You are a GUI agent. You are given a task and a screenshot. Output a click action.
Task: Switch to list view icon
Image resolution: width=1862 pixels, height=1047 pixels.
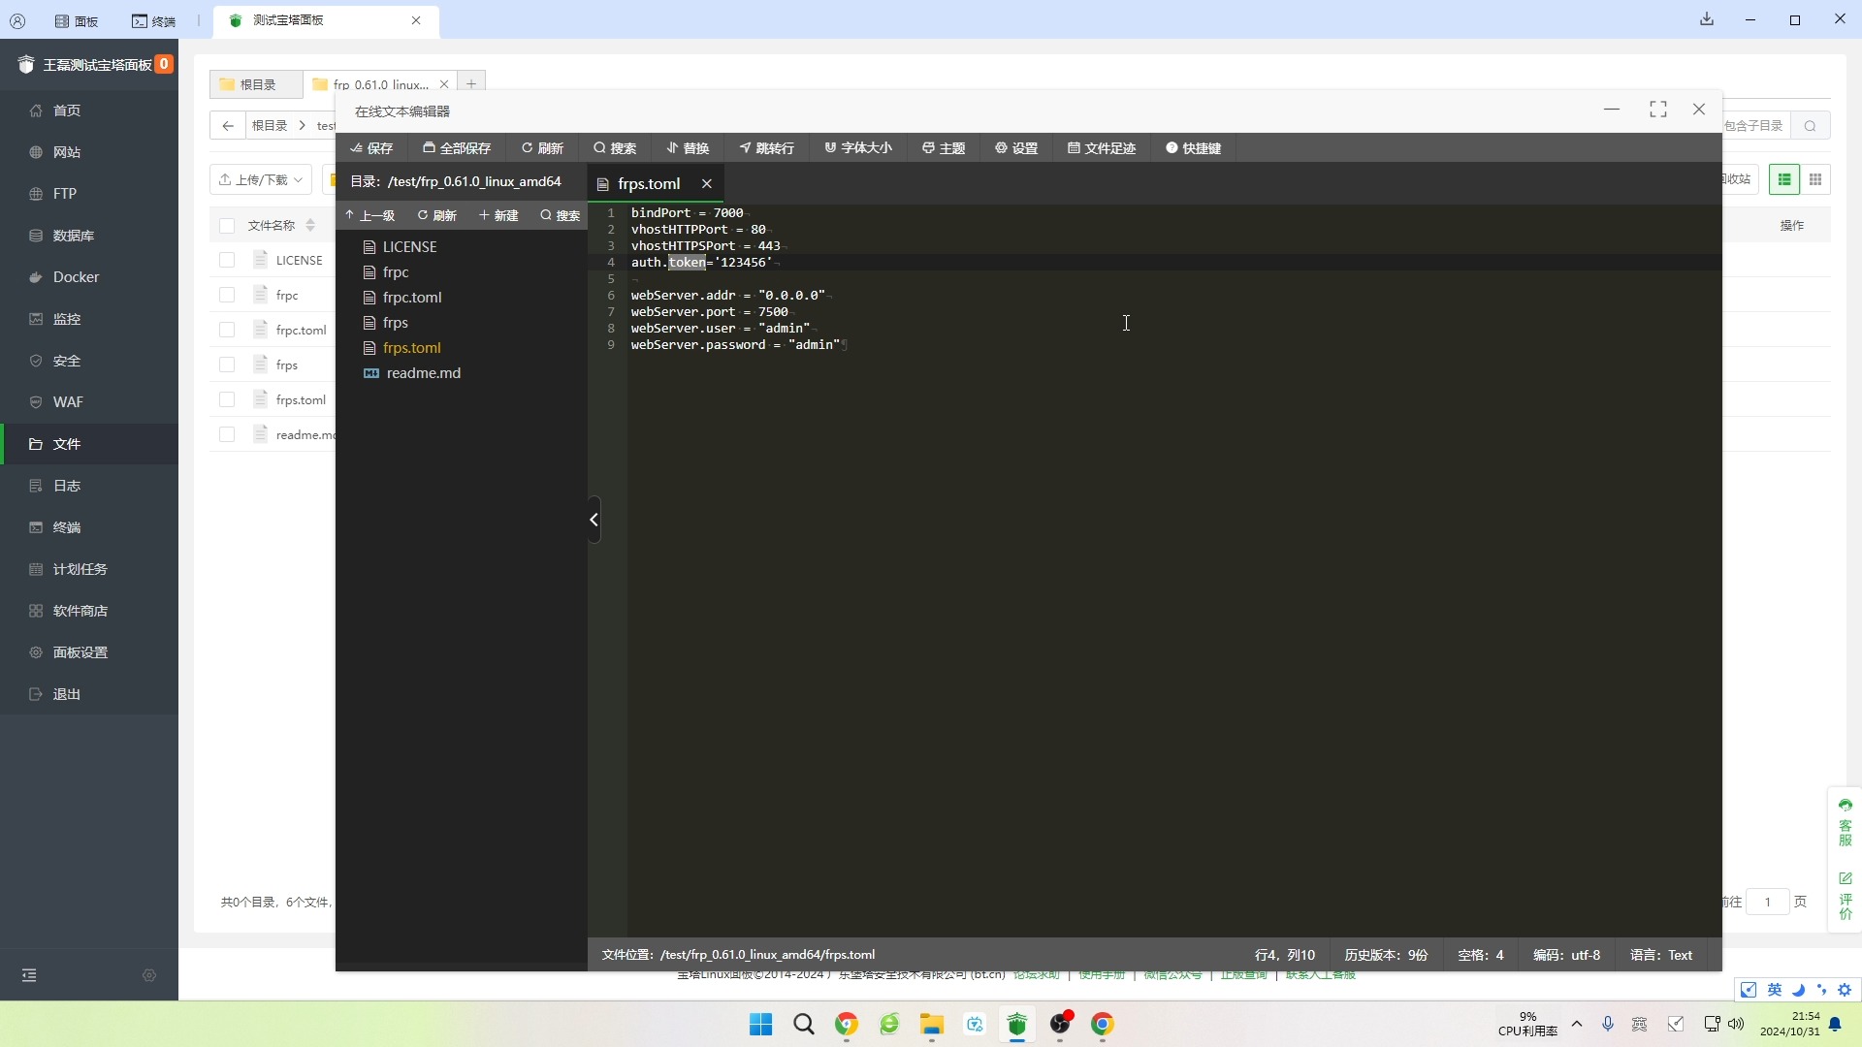point(1784,179)
